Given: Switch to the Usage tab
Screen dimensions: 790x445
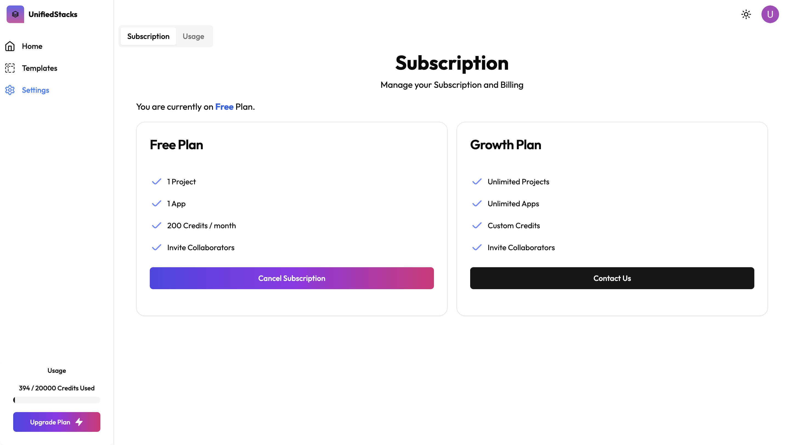Looking at the screenshot, I should click(193, 36).
